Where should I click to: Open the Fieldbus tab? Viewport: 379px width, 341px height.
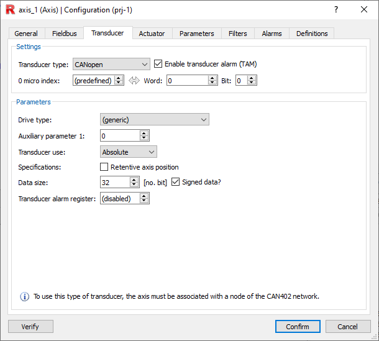click(64, 34)
